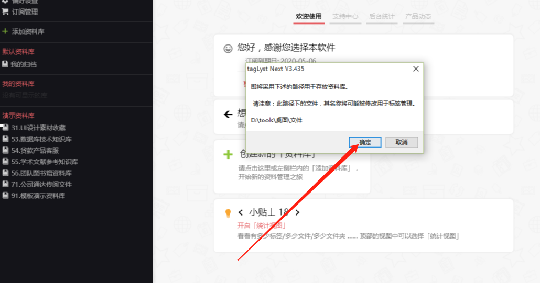Viewport: 540px width, 283px height.
Task: Click the green plus on 创建新的资料库 card
Action: coord(228,154)
